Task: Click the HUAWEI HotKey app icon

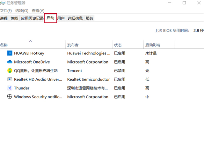Action: (10, 53)
